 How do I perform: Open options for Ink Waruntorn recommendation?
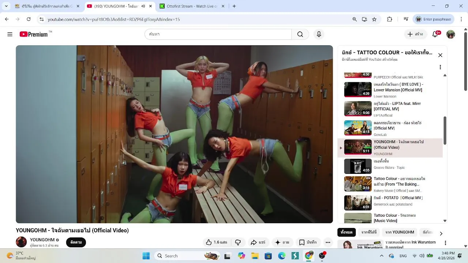coord(445,243)
